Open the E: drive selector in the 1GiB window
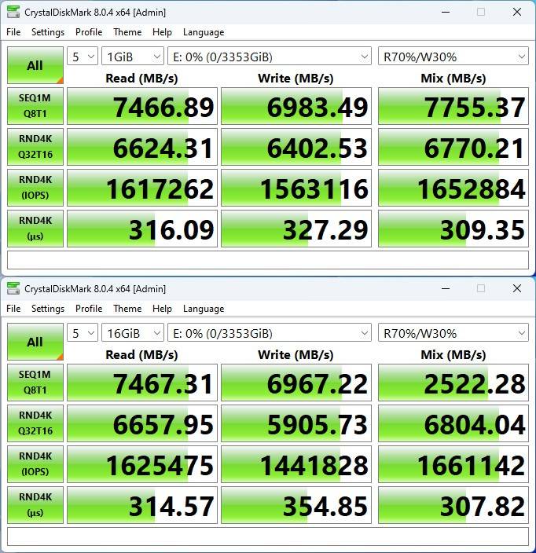536x553 pixels. coord(270,57)
